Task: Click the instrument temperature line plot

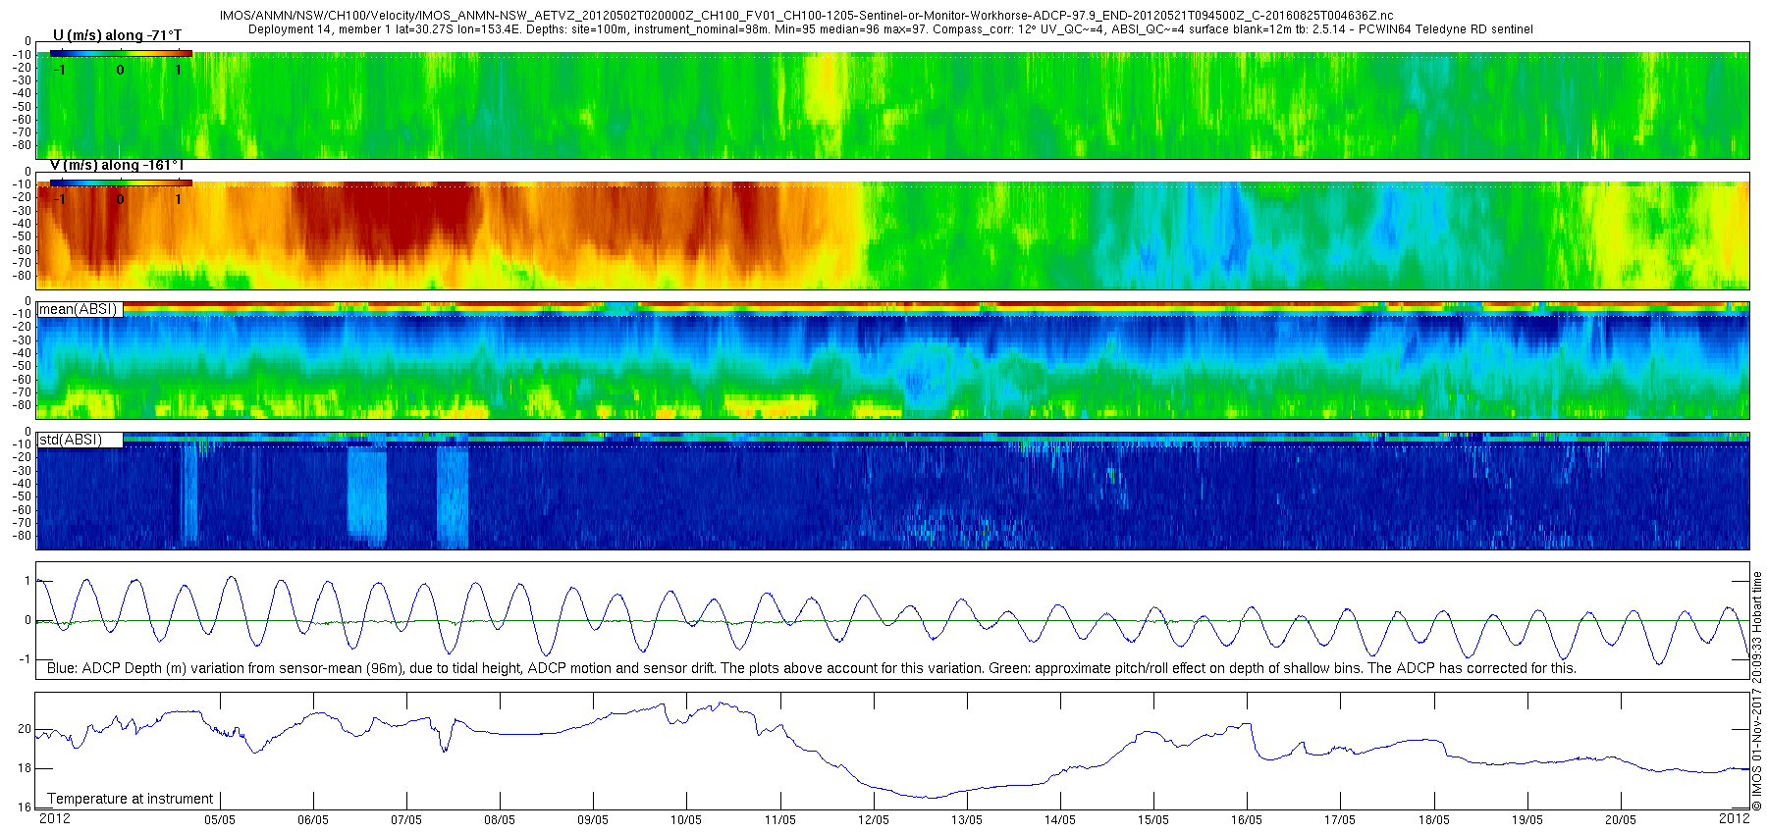Action: tap(892, 751)
